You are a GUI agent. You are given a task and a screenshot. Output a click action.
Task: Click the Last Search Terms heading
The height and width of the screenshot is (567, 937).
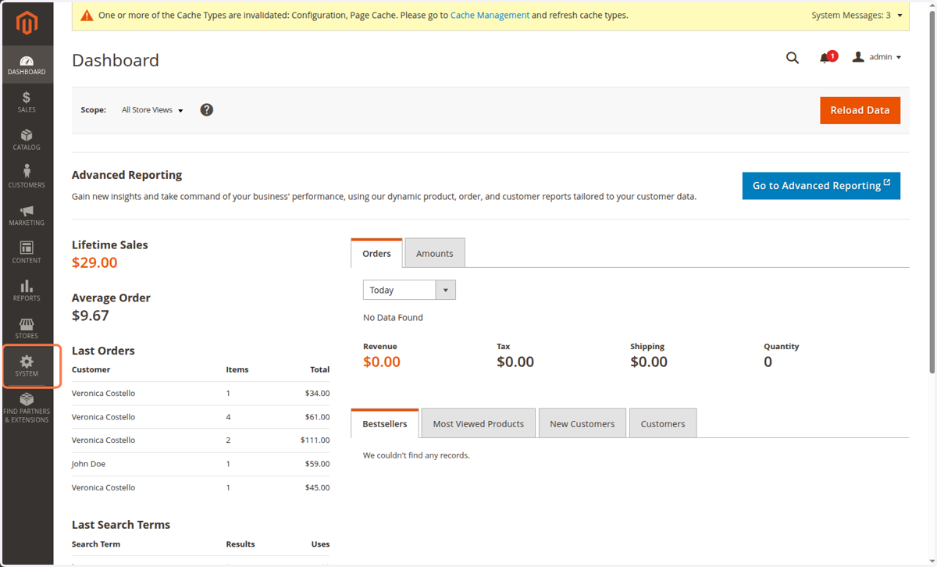pyautogui.click(x=121, y=525)
